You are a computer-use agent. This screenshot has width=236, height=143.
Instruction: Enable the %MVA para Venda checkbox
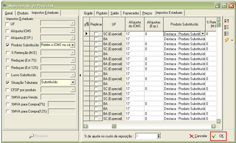click(8, 97)
